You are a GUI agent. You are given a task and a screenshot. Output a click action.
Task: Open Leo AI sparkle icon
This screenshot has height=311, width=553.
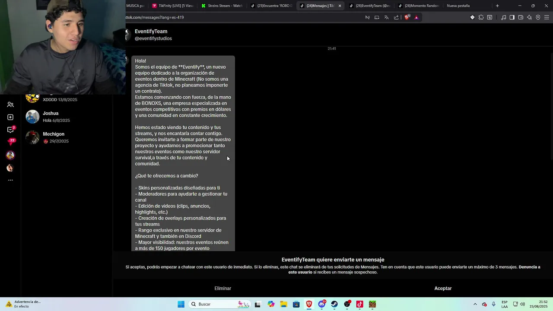click(x=529, y=17)
